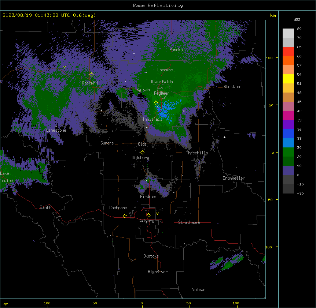Select the yellow 54–51 dBZ legend swatch

(x=288, y=79)
